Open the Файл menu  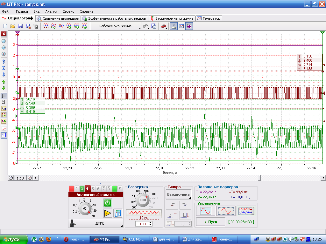[x=6, y=12]
